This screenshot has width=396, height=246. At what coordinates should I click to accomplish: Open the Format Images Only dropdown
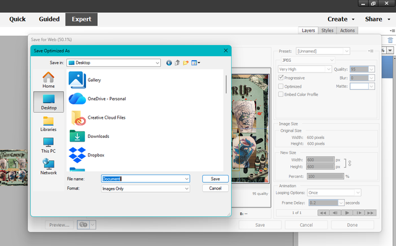point(187,189)
